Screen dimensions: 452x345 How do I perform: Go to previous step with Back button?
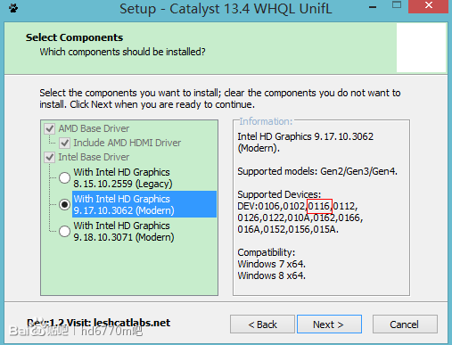(x=262, y=324)
